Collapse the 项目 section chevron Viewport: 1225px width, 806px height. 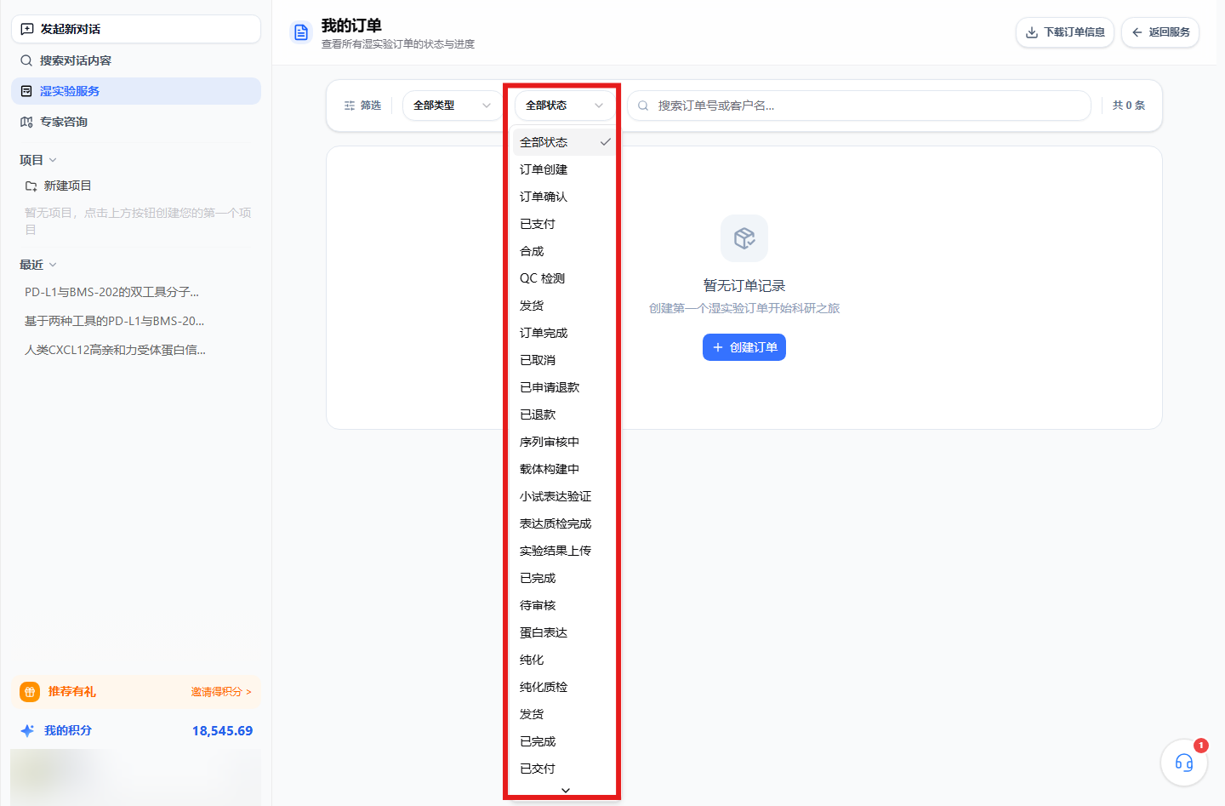[53, 160]
